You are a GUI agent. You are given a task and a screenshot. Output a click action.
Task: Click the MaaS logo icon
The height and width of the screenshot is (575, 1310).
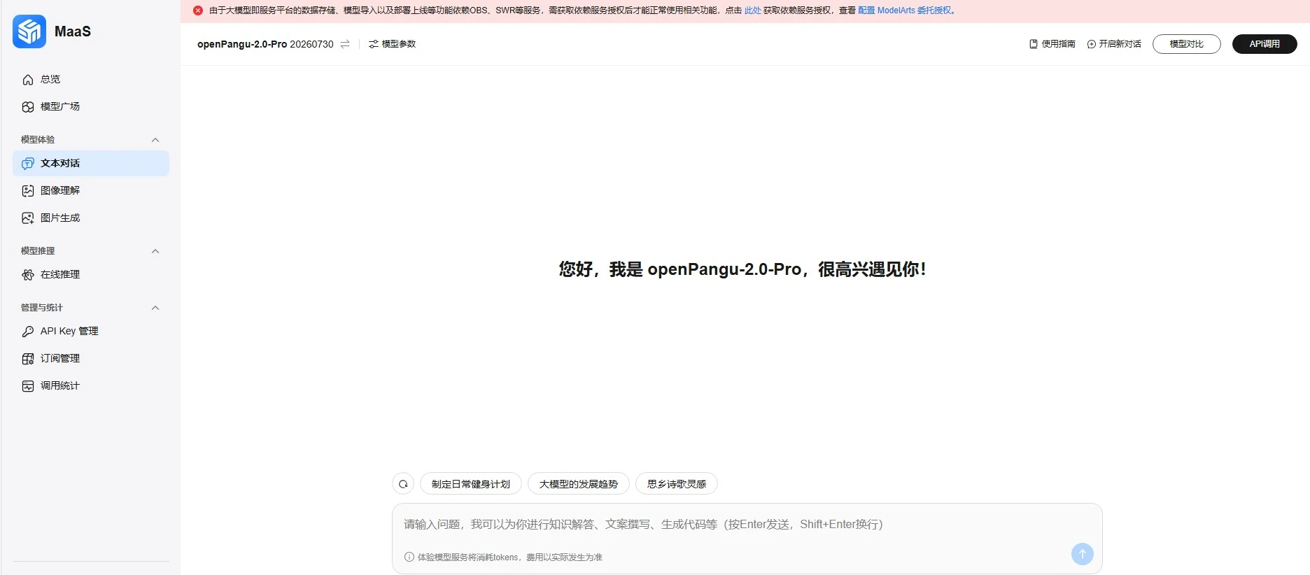[x=29, y=31]
